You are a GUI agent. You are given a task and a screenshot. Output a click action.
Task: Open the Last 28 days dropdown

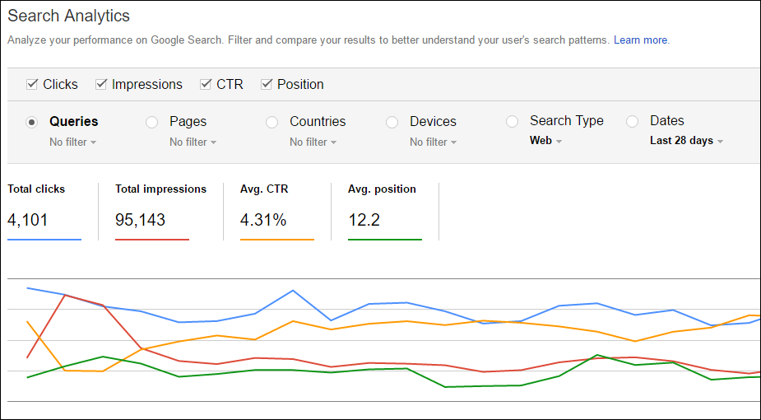(x=687, y=141)
